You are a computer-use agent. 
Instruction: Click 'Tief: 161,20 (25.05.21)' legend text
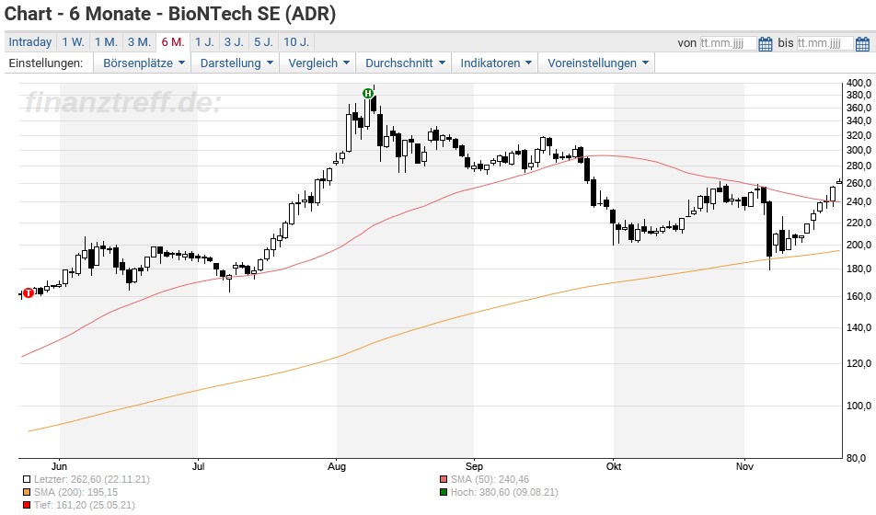tap(85, 505)
